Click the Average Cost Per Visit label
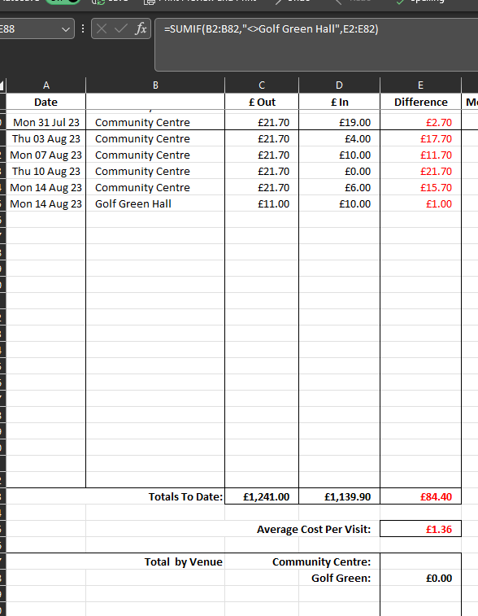478x616 pixels. 314,529
